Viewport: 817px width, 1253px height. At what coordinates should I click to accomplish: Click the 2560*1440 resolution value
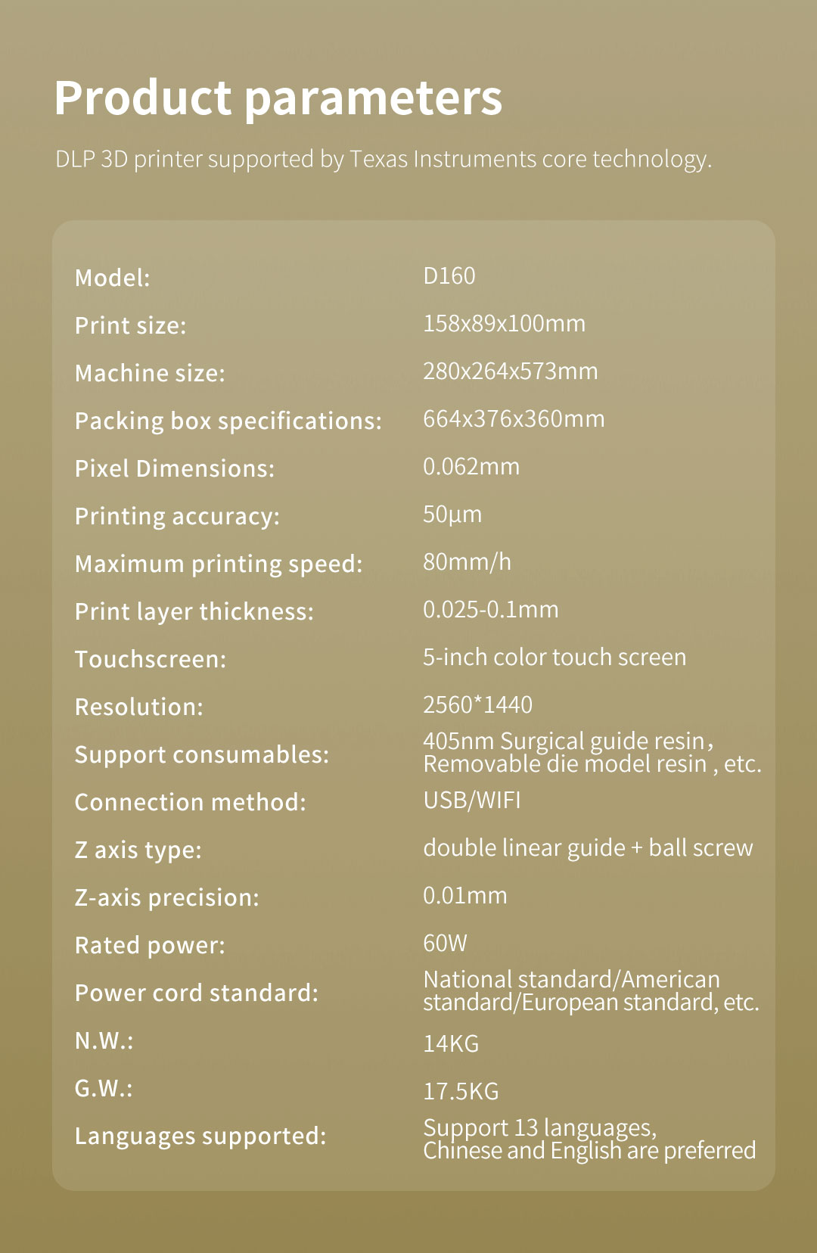[477, 705]
